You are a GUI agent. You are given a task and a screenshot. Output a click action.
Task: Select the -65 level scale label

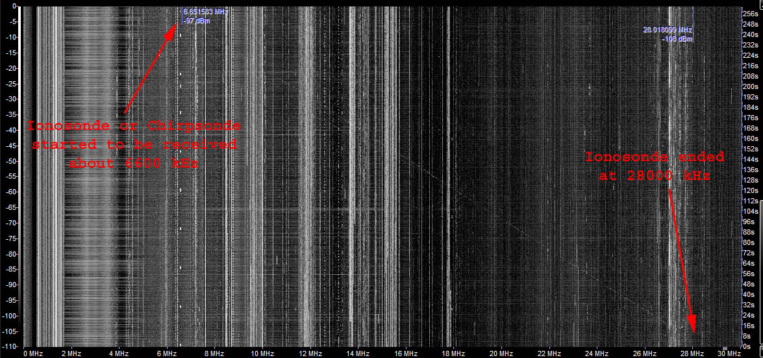12,207
